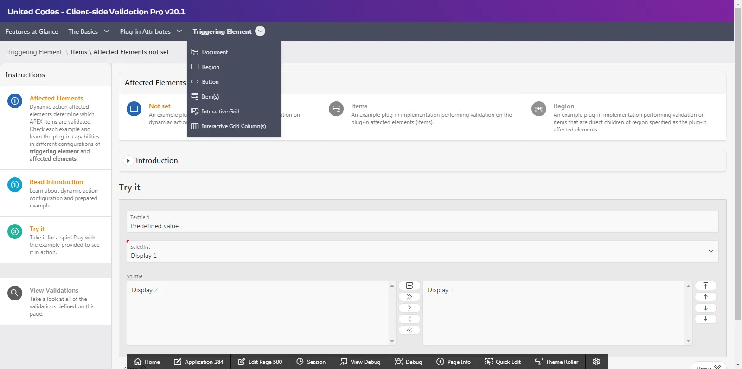Screen dimensions: 742x369
Task: Remove all items from shuttle selection
Action: [409, 330]
